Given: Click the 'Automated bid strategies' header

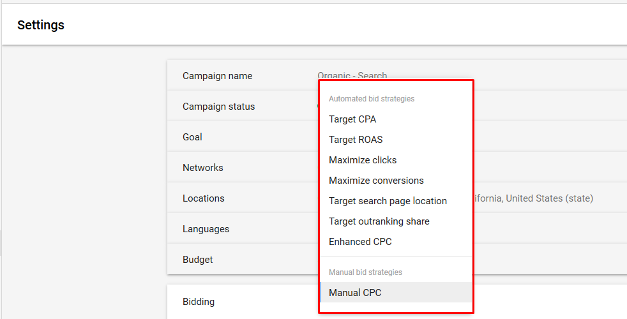Looking at the screenshot, I should point(372,99).
